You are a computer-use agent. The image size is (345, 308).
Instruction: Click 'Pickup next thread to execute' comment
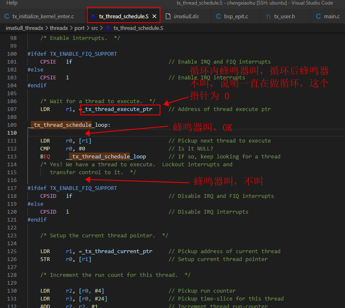click(x=220, y=141)
